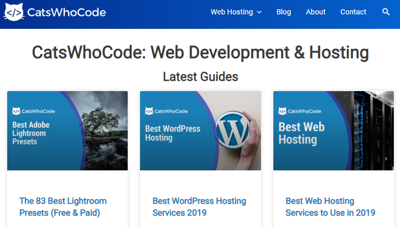Read The 83 Best Lightroom Presets article
The width and height of the screenshot is (400, 227).
pyautogui.click(x=63, y=207)
